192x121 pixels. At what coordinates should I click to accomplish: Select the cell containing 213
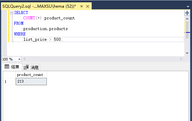coord(31,82)
